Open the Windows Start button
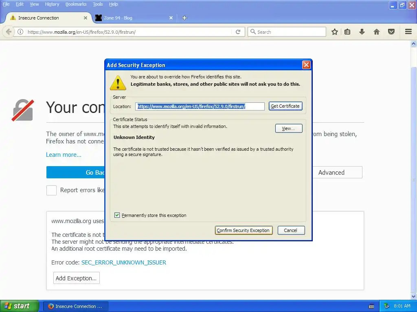Viewport: 417px width, 312px height. pyautogui.click(x=19, y=306)
